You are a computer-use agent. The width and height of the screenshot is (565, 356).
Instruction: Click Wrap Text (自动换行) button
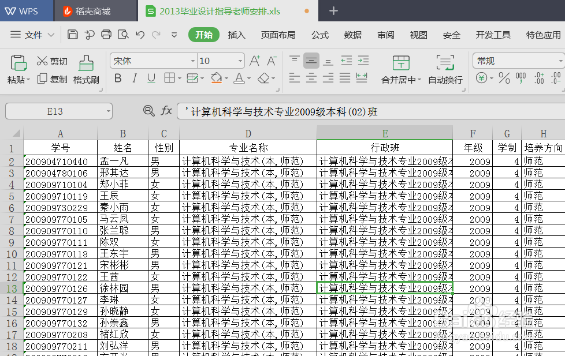pos(445,70)
